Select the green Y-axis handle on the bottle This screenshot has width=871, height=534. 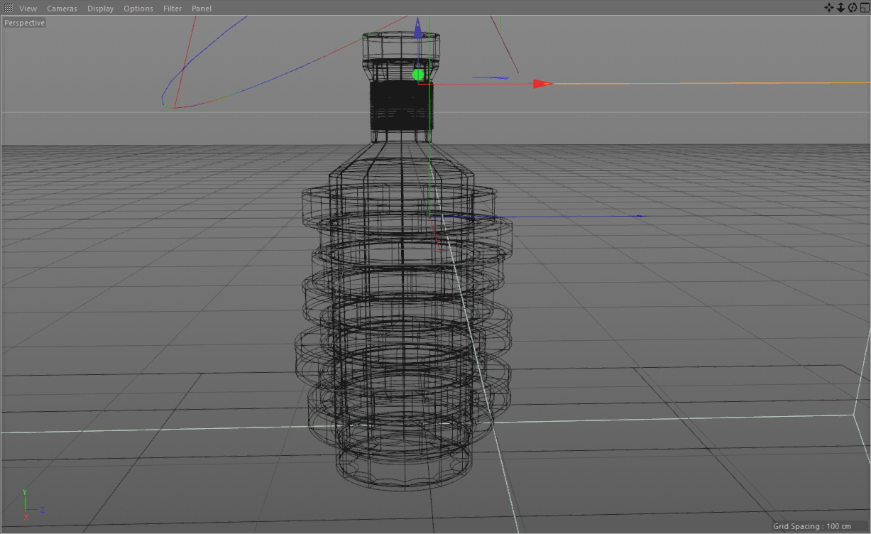[x=417, y=74]
